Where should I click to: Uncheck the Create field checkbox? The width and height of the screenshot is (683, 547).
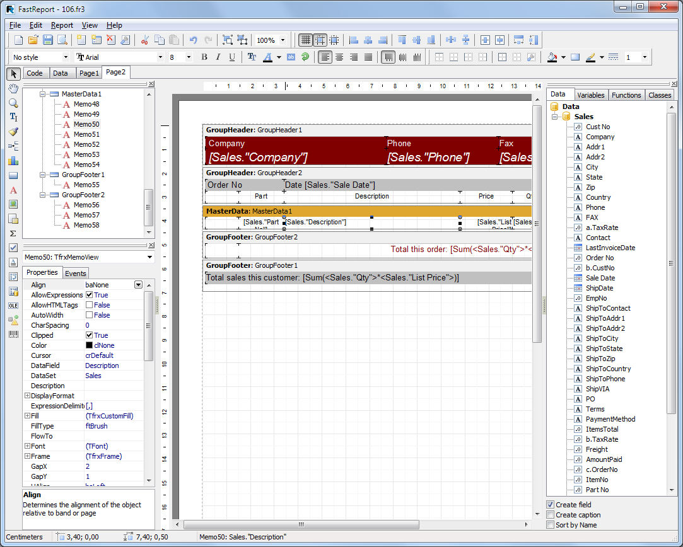click(551, 505)
